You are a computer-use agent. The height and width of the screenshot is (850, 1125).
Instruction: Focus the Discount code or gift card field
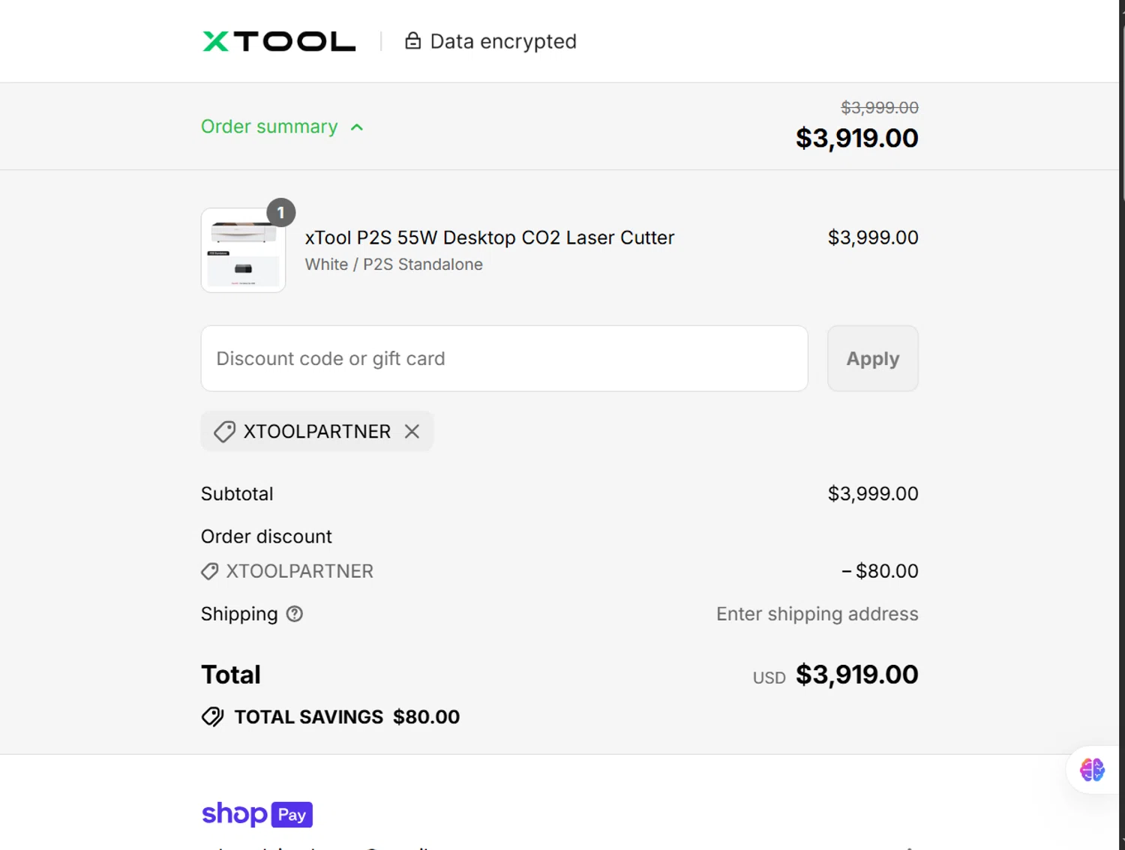click(x=504, y=358)
